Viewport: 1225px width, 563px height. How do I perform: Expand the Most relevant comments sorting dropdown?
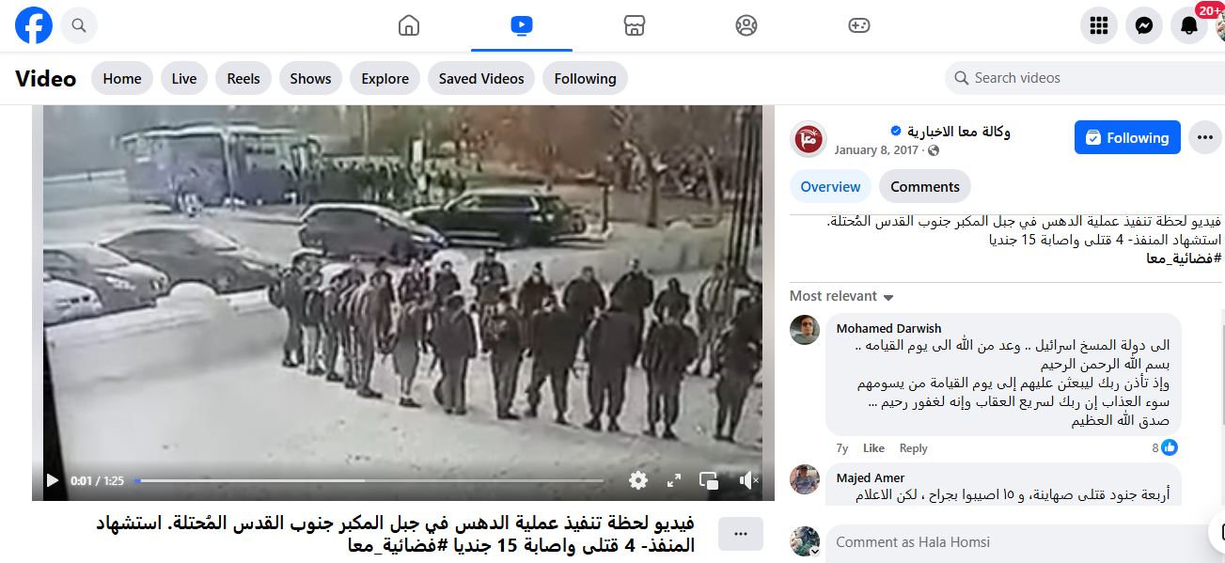pos(841,296)
